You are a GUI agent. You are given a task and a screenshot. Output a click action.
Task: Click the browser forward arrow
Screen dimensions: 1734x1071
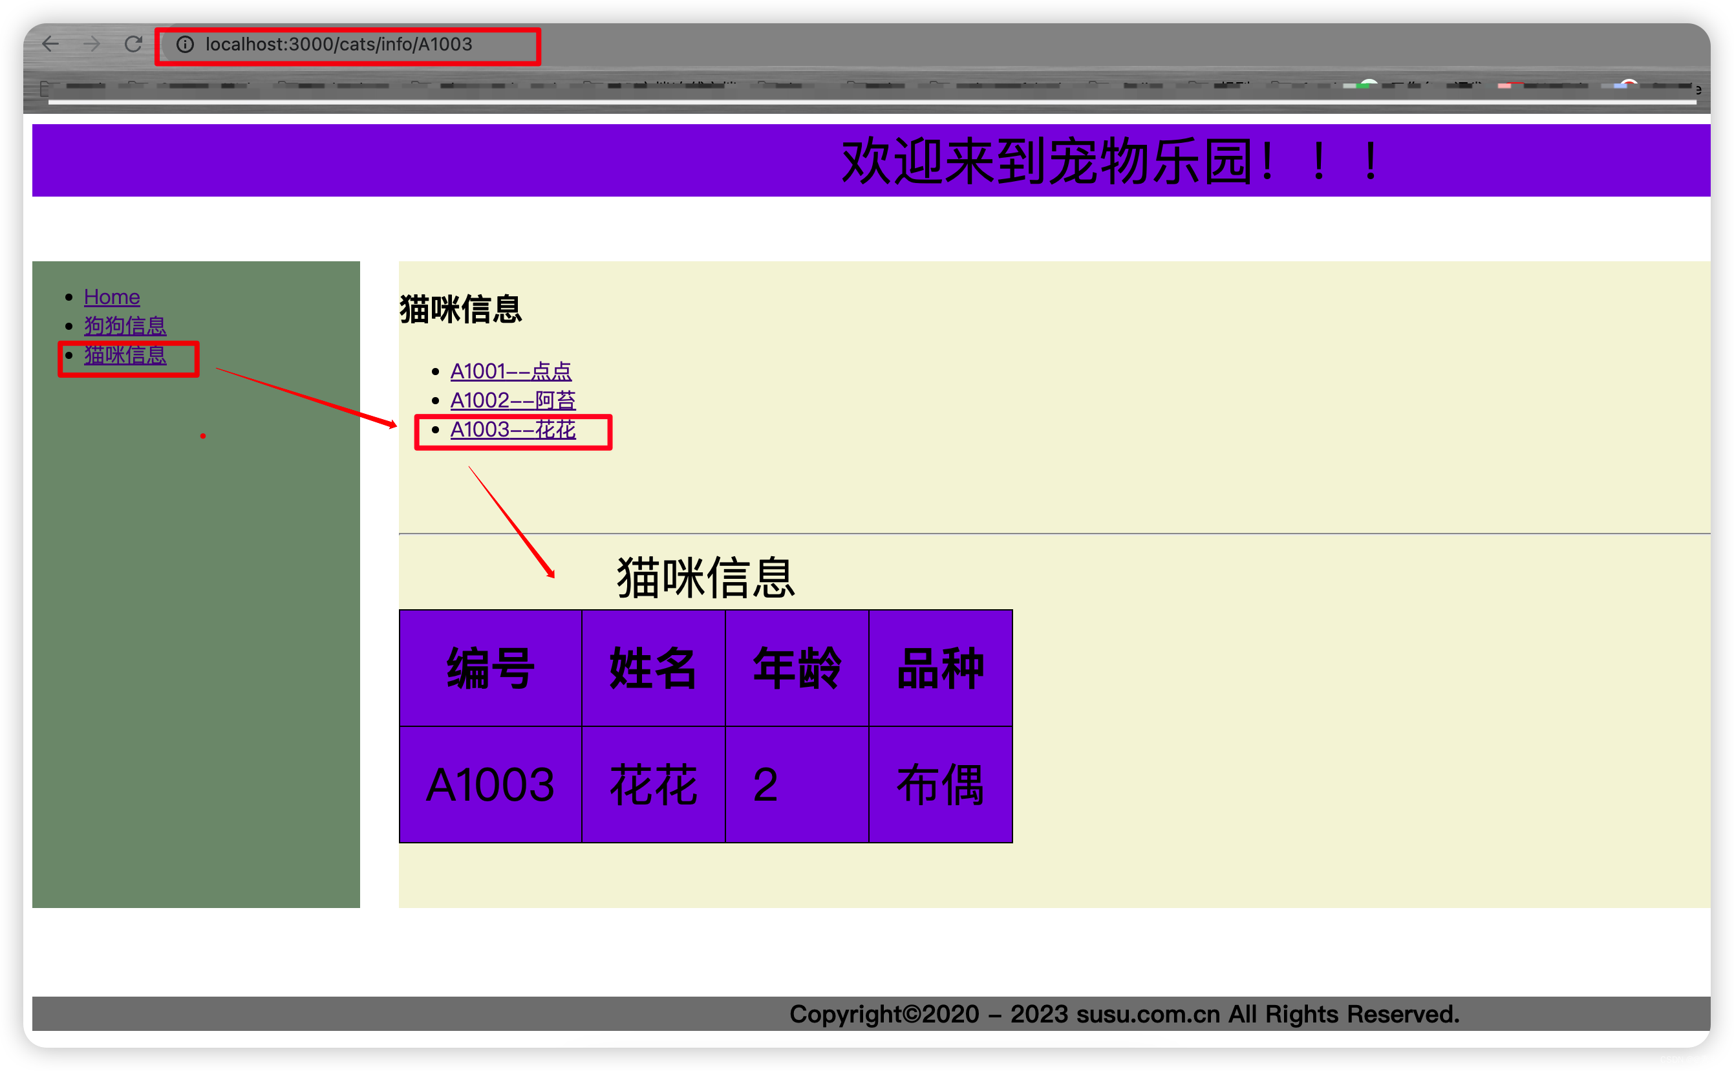click(91, 44)
